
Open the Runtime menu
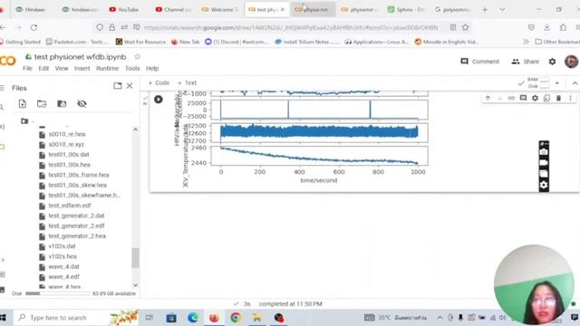pyautogui.click(x=107, y=69)
